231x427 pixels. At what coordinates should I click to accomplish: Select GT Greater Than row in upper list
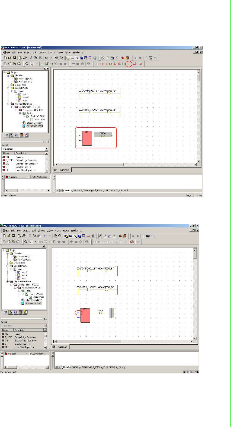(x=24, y=167)
